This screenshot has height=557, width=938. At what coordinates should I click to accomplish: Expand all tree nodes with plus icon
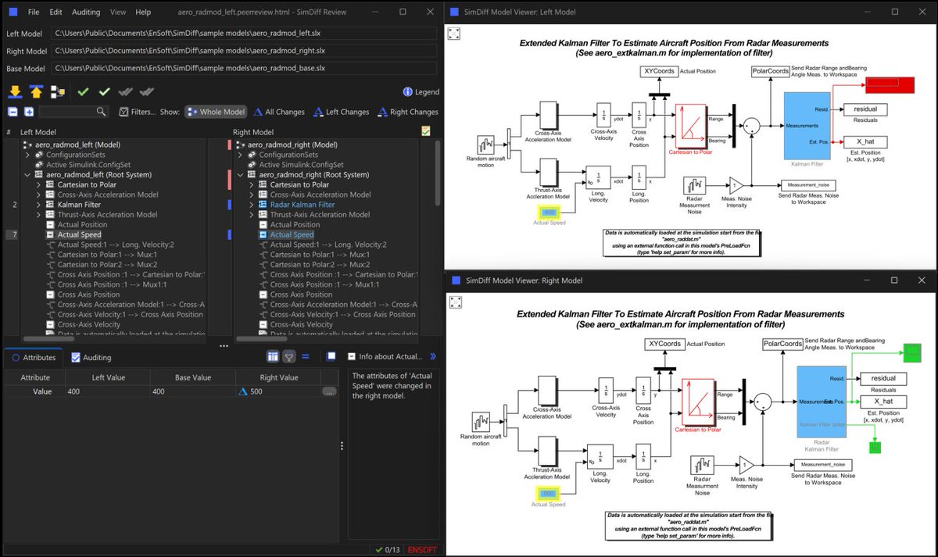29,112
